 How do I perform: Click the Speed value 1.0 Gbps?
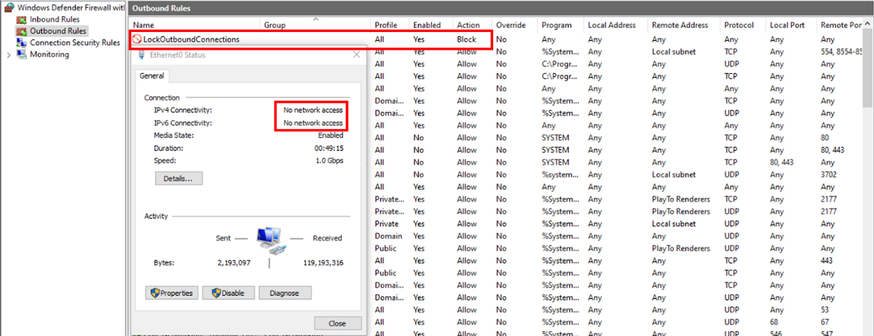pos(329,160)
